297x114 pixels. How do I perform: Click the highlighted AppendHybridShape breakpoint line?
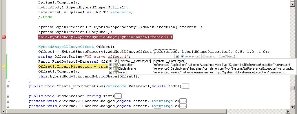click(x=105, y=37)
